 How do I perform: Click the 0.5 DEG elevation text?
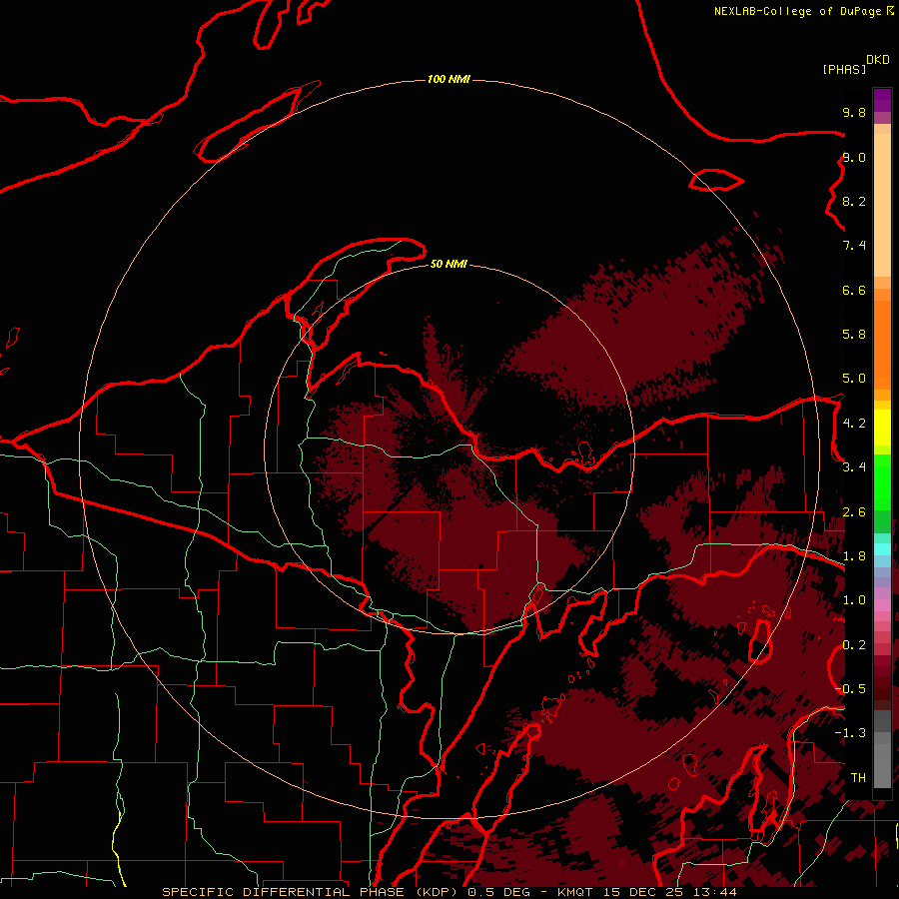tap(498, 892)
